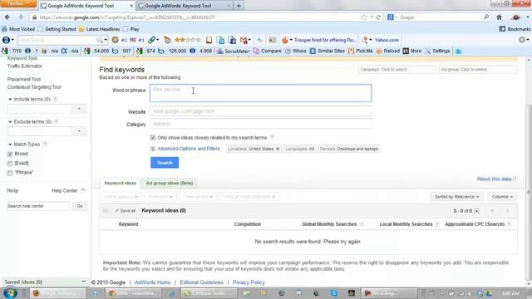Click the Editorial Guidelines footer link

click(x=201, y=282)
